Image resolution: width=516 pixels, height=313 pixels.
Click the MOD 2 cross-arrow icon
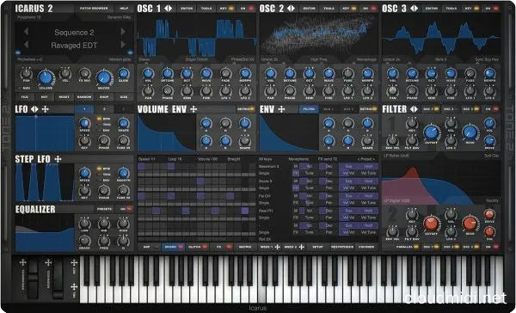click(302, 247)
